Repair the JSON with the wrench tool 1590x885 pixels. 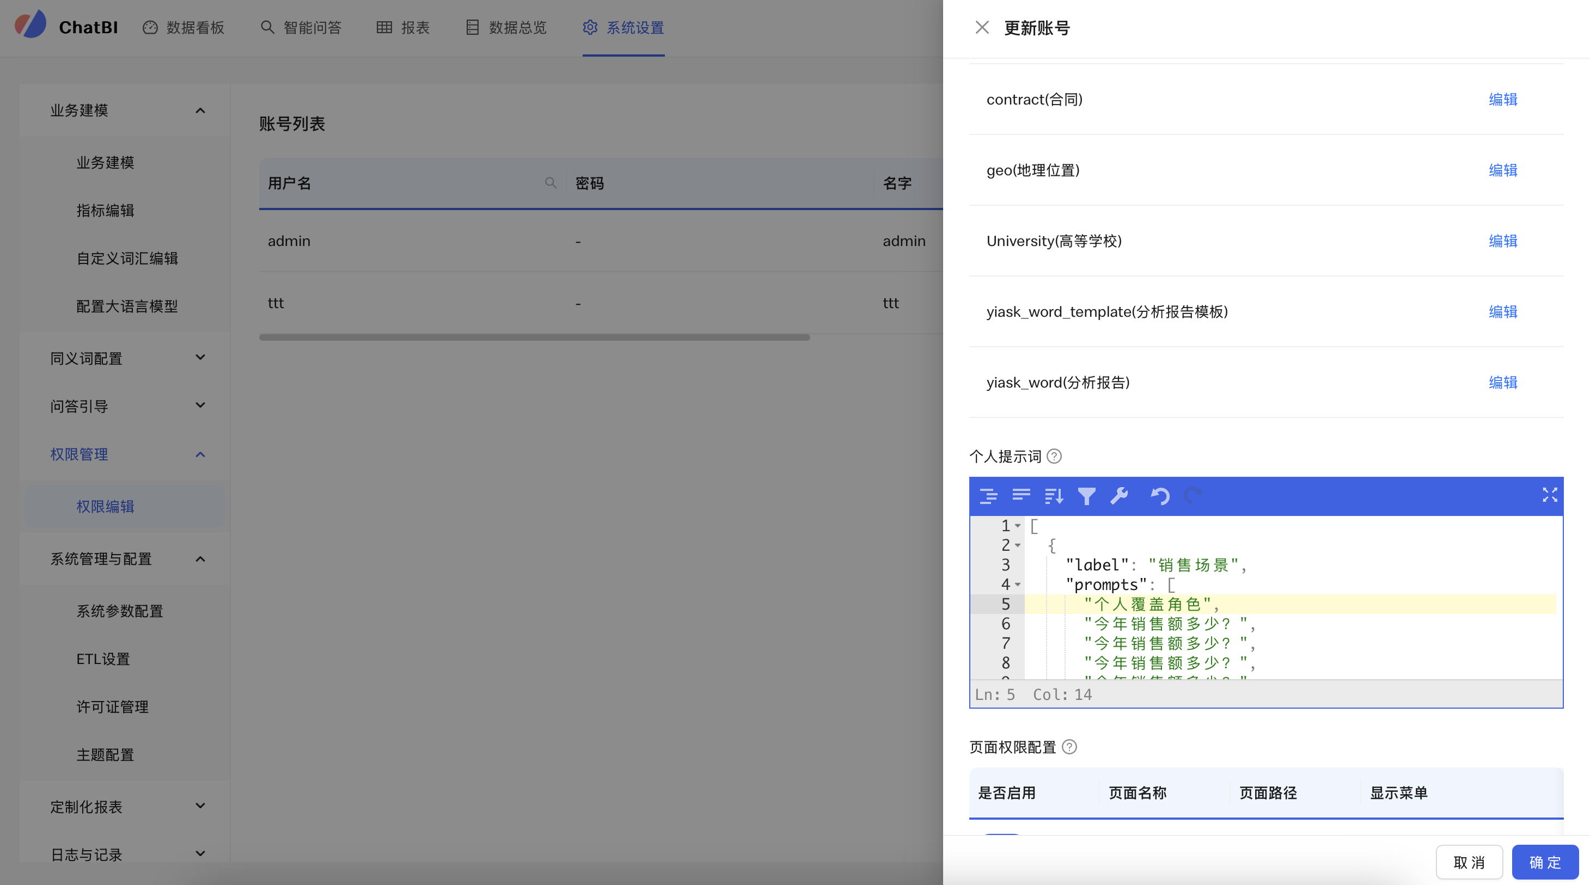(1120, 496)
